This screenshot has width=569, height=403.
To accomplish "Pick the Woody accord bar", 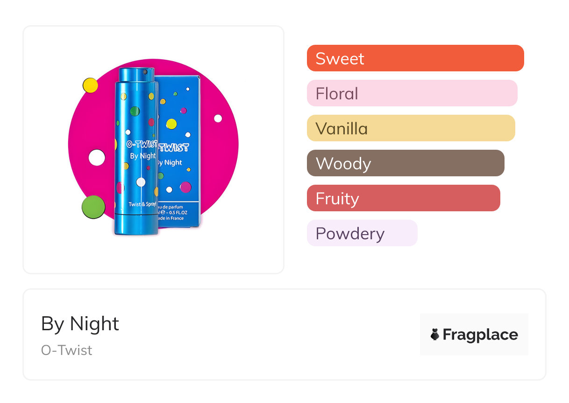I will click(405, 163).
